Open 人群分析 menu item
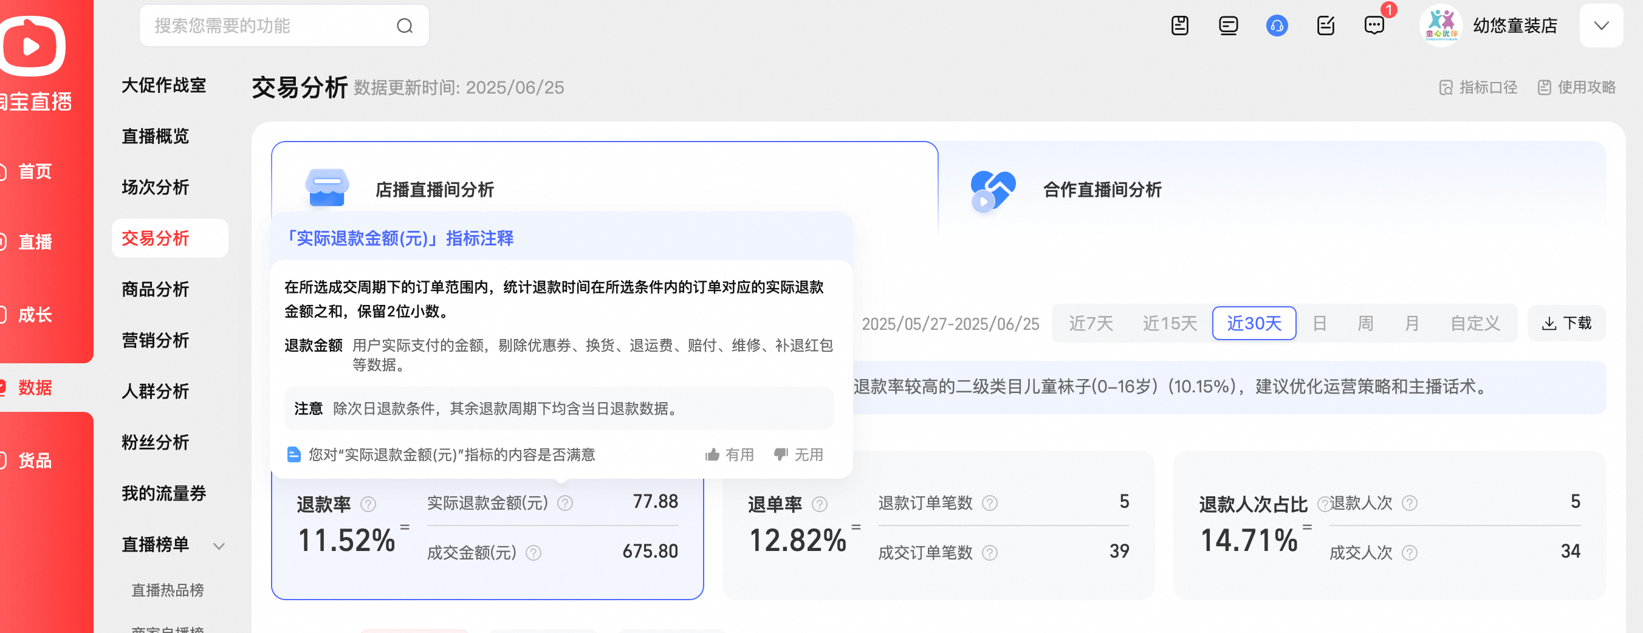Viewport: 1643px width, 633px height. pos(155,391)
